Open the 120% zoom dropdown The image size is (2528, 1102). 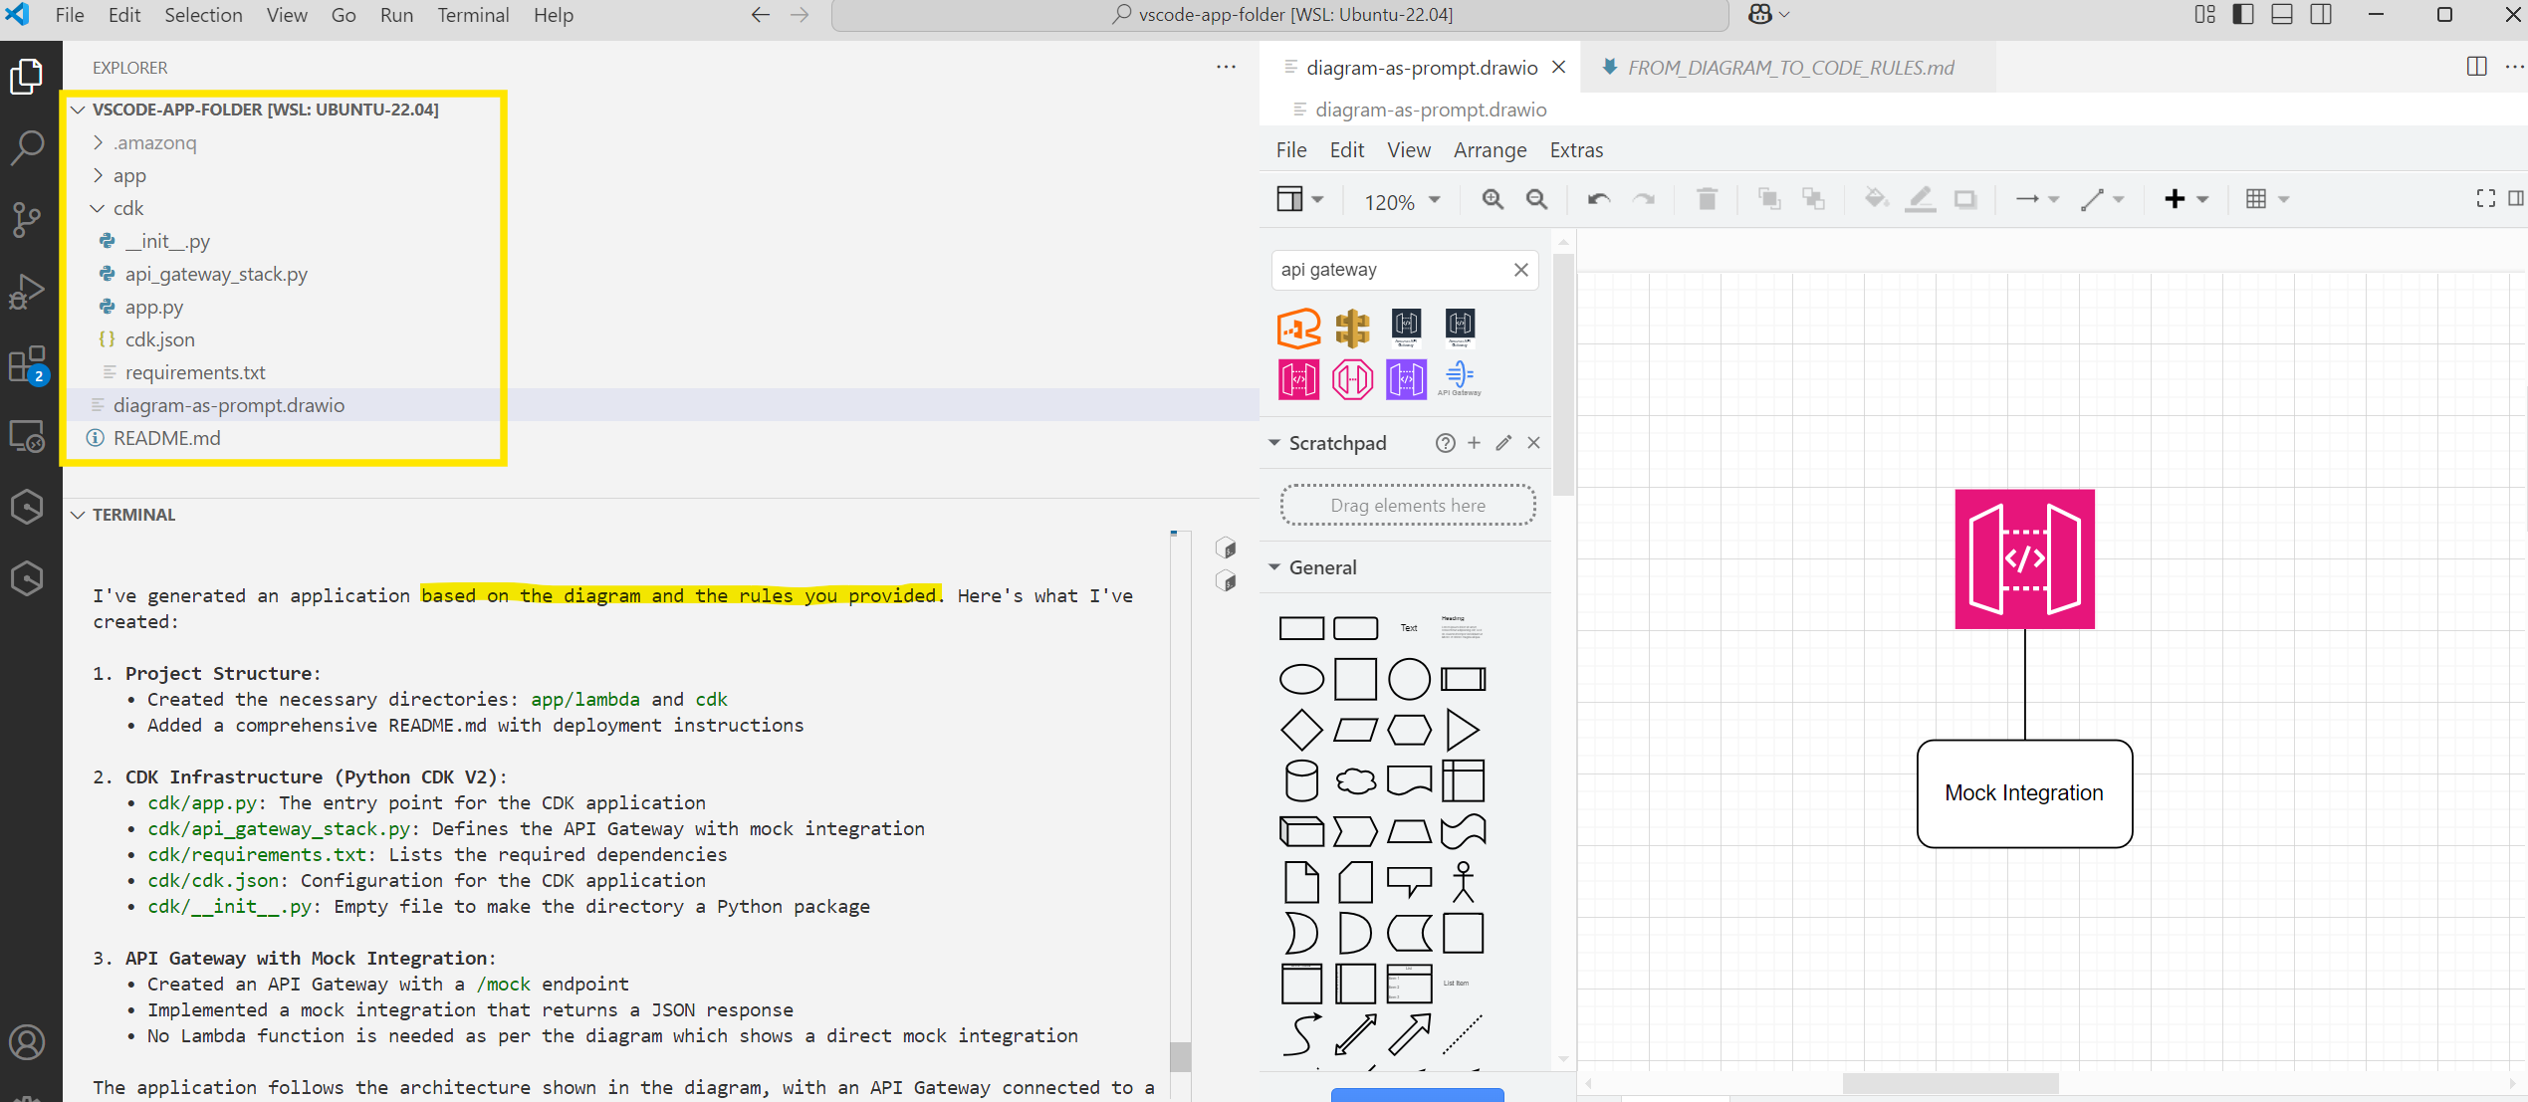(1402, 201)
